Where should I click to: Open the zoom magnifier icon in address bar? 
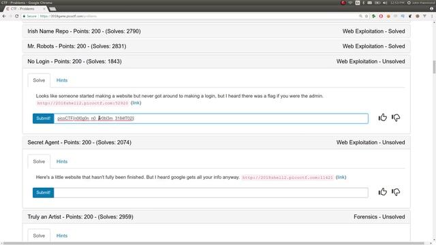[360, 16]
